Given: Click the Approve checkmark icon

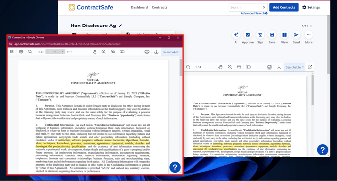Looking at the screenshot, I should point(248,35).
